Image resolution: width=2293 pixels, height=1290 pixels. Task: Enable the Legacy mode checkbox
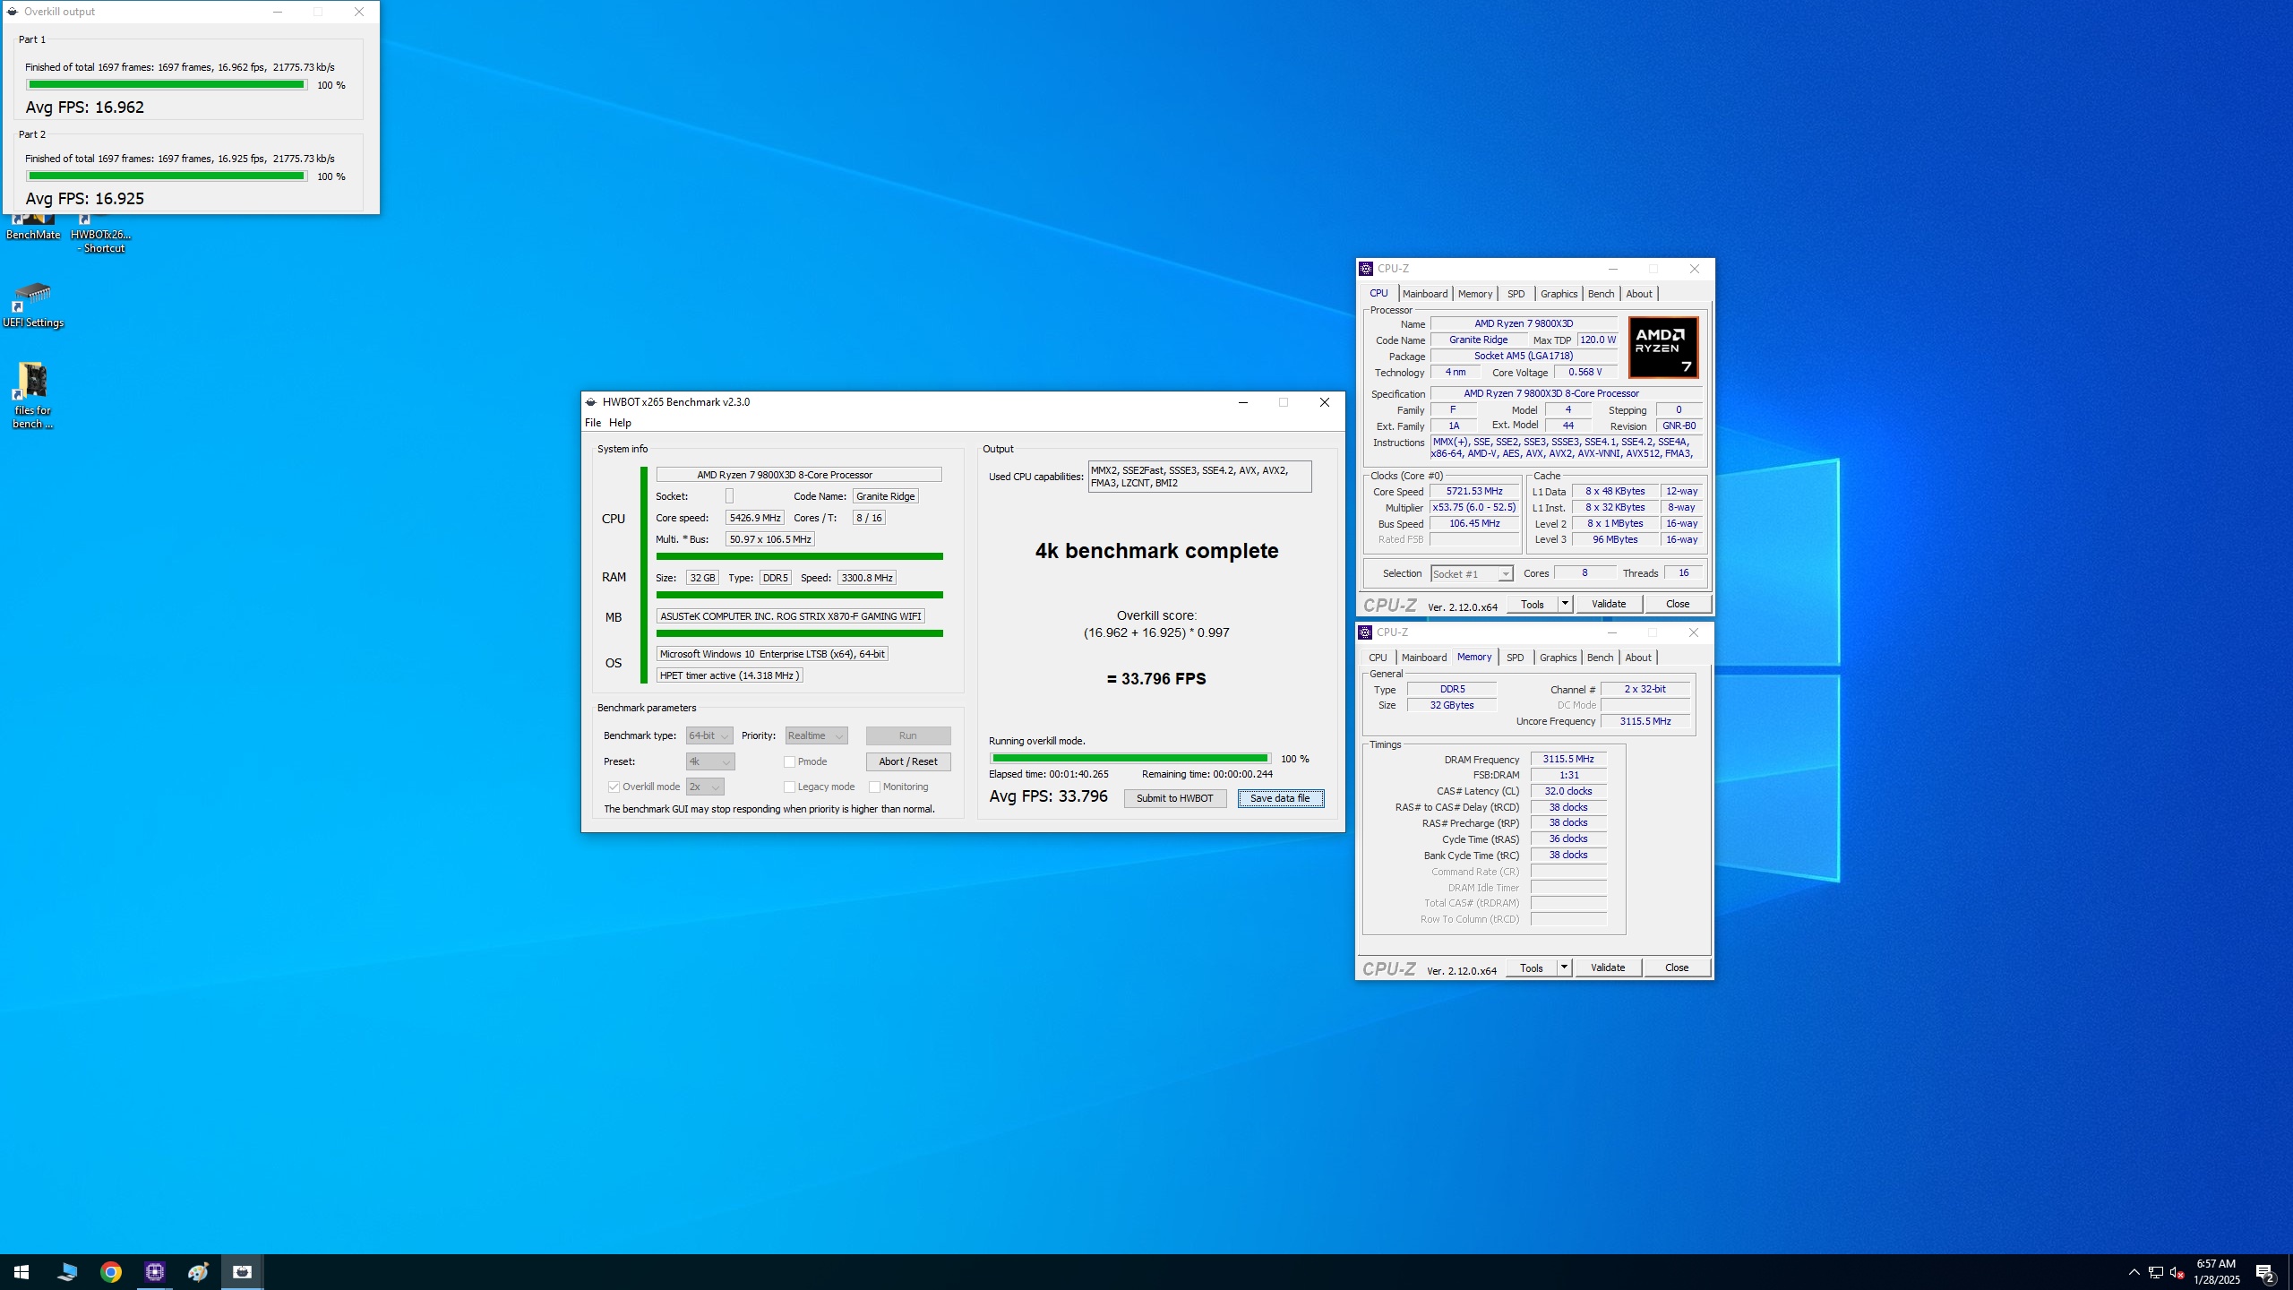pos(789,787)
